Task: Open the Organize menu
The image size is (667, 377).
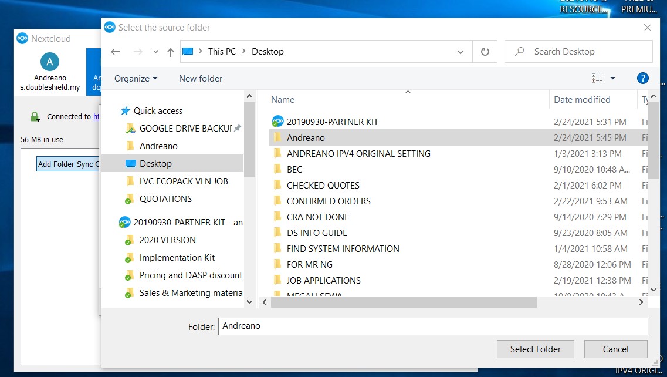Action: tap(136, 78)
